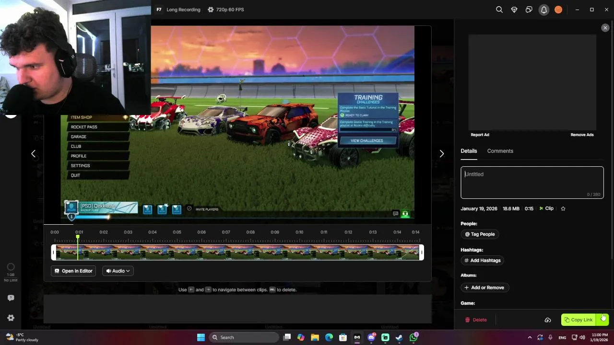This screenshot has height=345, width=614.
Task: Open WhatsApp from the taskbar
Action: [413, 337]
